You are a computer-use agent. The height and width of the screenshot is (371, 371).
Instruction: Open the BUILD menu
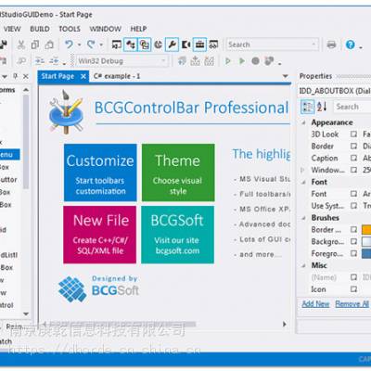[x=40, y=29]
